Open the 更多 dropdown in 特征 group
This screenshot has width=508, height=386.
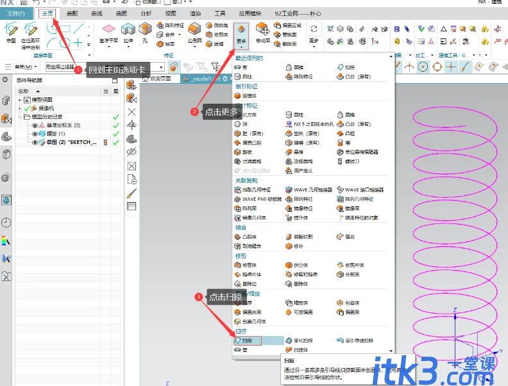(241, 36)
